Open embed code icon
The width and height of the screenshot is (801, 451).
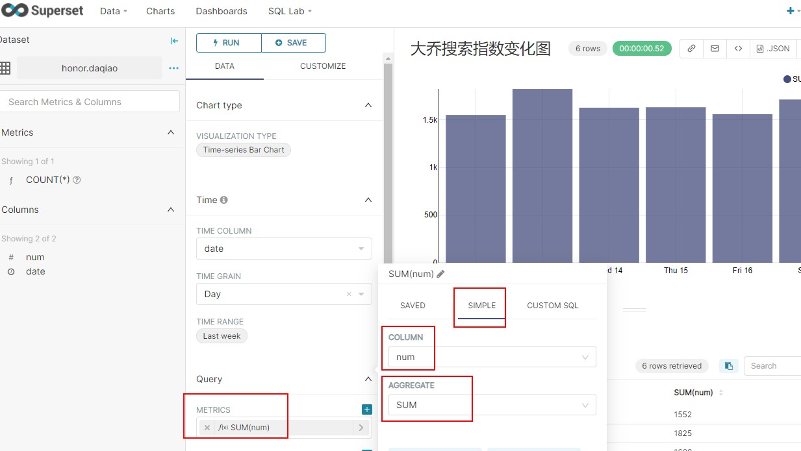(x=738, y=49)
